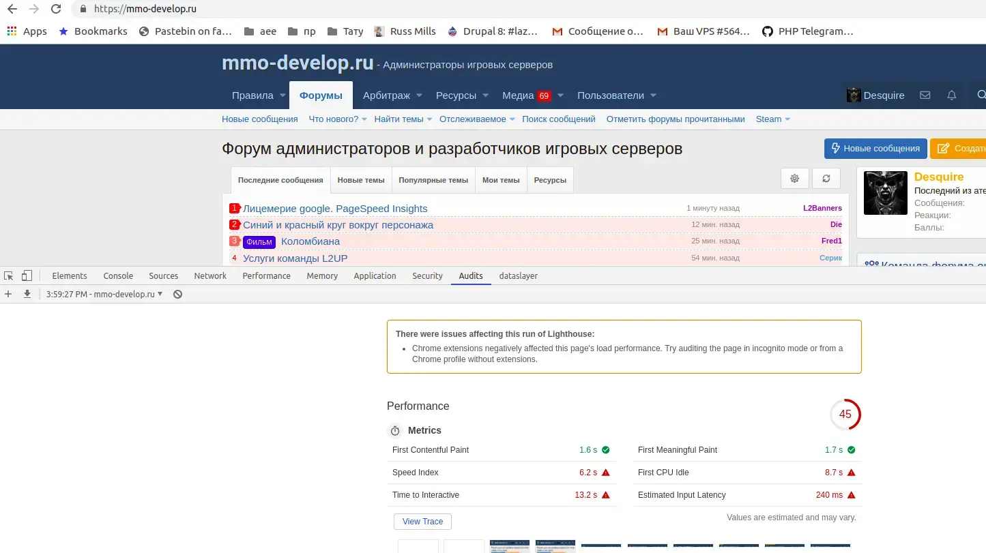This screenshot has height=553, width=986.
Task: Switch to DevTools Network panel
Action: tap(210, 276)
